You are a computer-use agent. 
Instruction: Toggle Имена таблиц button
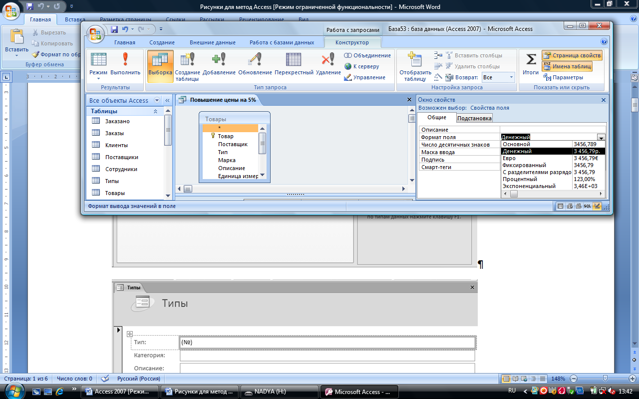coord(567,66)
